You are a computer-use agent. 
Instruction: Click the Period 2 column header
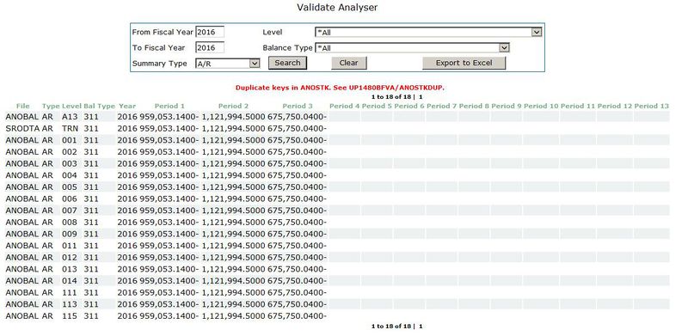point(233,106)
